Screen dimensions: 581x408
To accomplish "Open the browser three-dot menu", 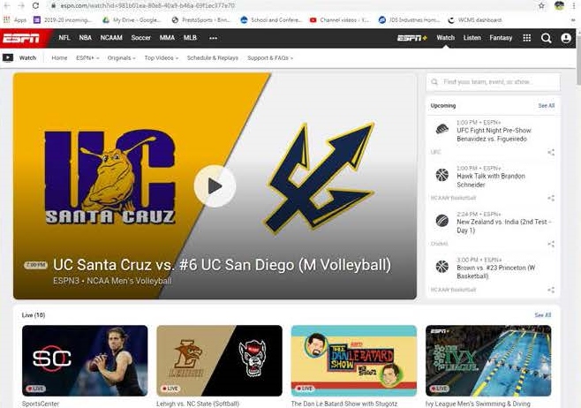I will (574, 5).
